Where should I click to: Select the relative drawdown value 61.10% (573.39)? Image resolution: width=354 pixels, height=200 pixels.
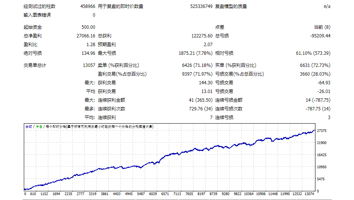tap(313, 53)
